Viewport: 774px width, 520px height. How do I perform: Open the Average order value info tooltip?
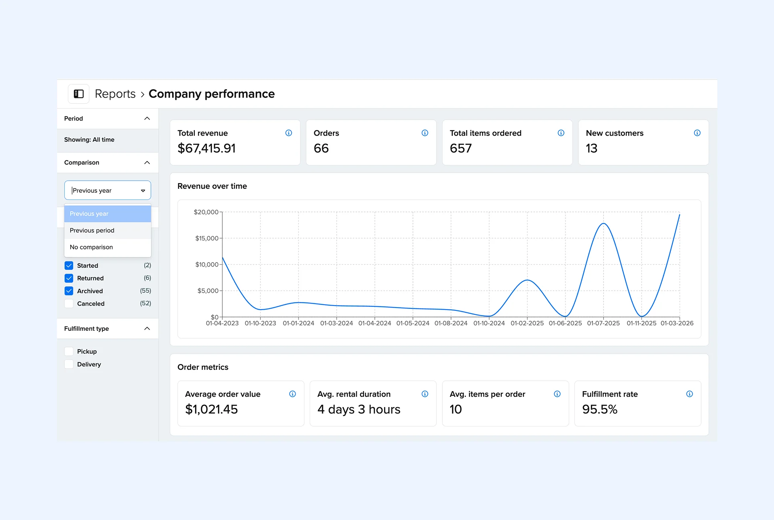coord(292,394)
